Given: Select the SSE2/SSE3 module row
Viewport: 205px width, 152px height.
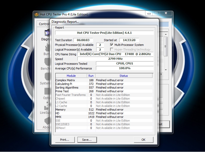Looking at the screenshot, I should [x=104, y=124].
